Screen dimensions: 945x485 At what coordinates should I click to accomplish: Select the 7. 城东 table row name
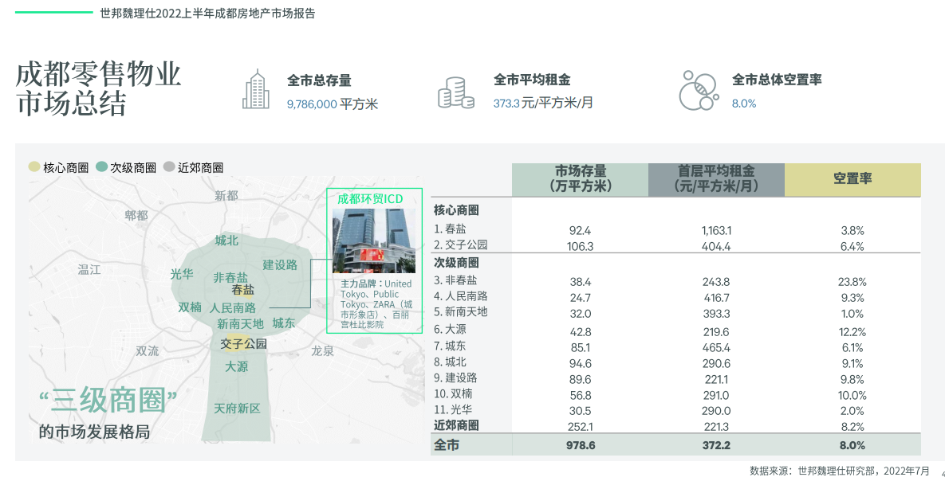451,347
